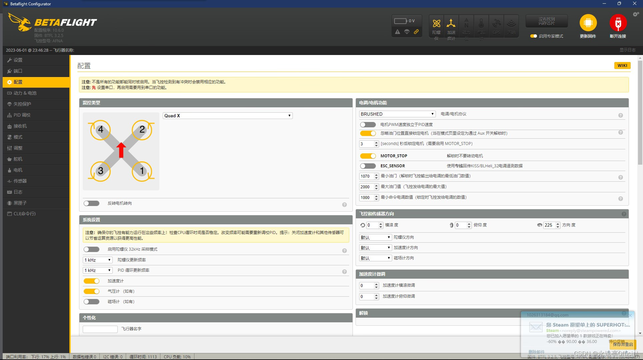Click the settings gear icon at top right

[636, 14]
